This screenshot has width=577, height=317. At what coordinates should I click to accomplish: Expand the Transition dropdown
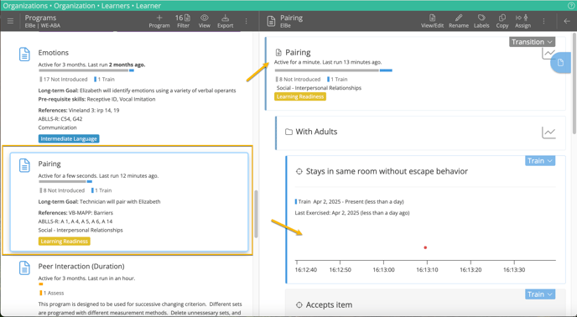click(x=532, y=42)
